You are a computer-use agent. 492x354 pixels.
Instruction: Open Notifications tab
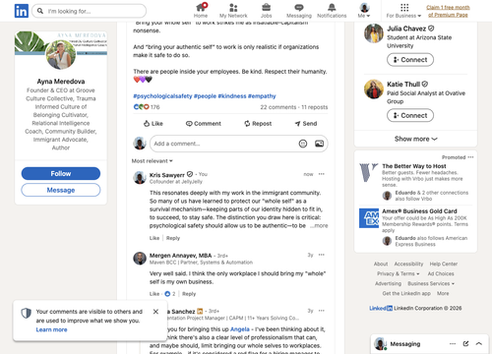332,11
